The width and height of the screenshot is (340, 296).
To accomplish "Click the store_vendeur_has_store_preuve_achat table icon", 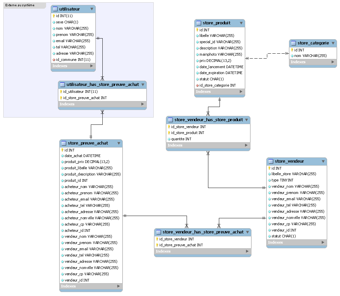I will (159, 232).
